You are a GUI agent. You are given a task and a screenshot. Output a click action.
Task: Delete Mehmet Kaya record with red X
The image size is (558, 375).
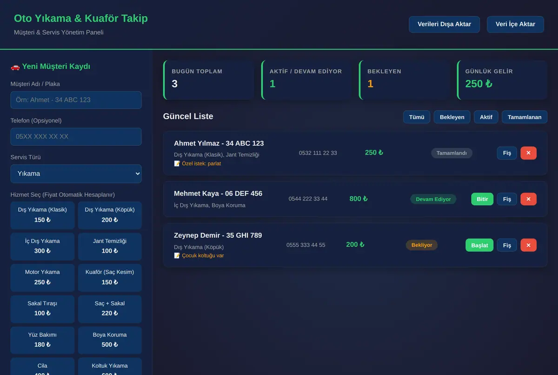point(528,199)
